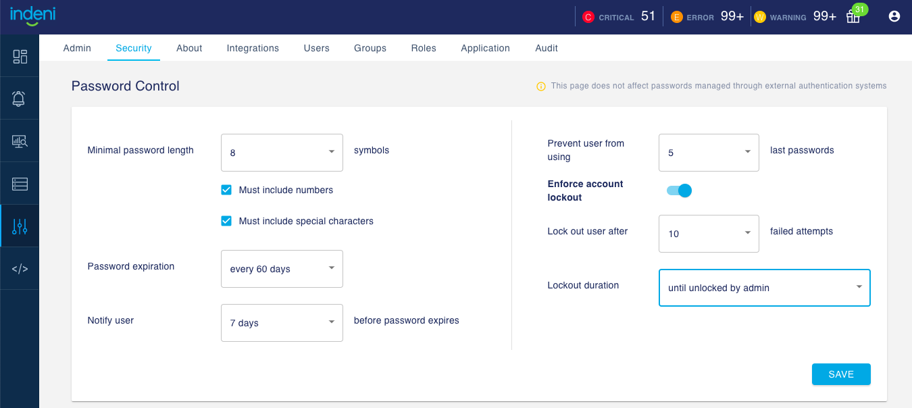The height and width of the screenshot is (408, 912).
Task: Open the devices list sidebar icon
Action: click(x=20, y=184)
